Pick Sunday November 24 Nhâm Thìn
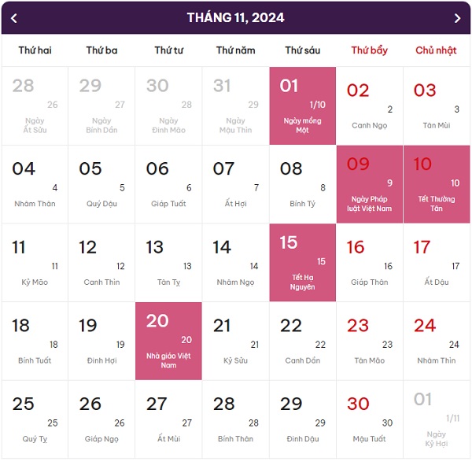The image size is (472, 469). [x=437, y=341]
